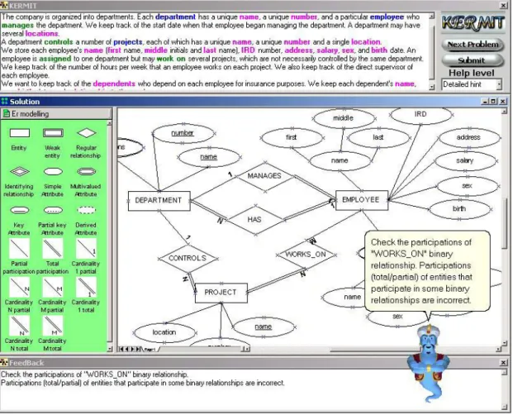Screen dimensions: 513x415
Task: Select the MANAGES relationship diamond
Action: [x=265, y=176]
